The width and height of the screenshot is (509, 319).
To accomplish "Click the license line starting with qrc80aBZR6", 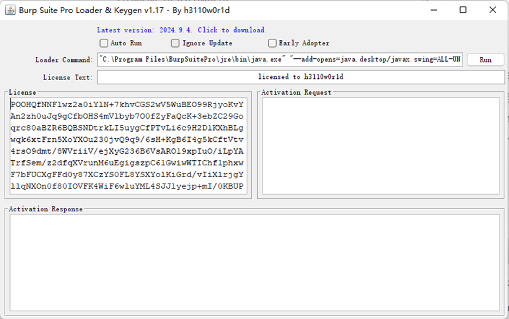I will 127,128.
